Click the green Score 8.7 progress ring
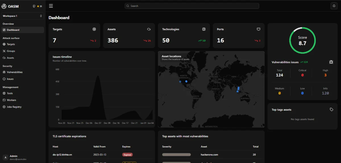Screen dimensions: 341x163 click(x=302, y=40)
